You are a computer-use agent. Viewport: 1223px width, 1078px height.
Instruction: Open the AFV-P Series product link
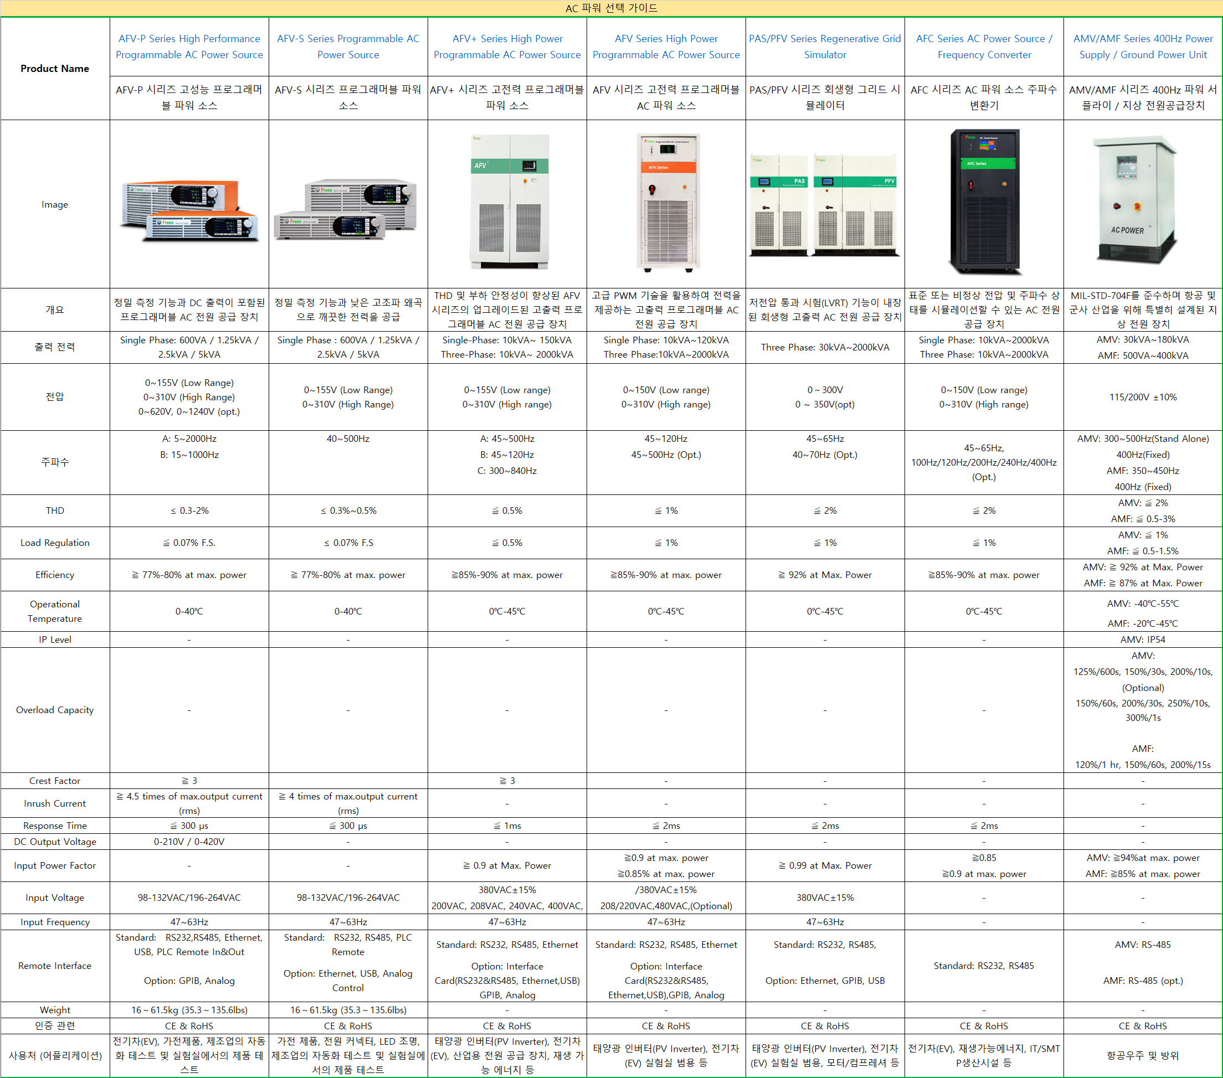pyautogui.click(x=189, y=47)
